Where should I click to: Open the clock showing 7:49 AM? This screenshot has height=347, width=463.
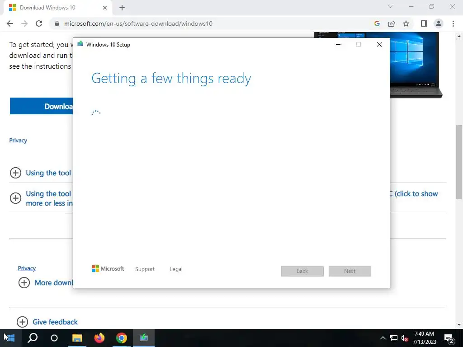pos(424,338)
